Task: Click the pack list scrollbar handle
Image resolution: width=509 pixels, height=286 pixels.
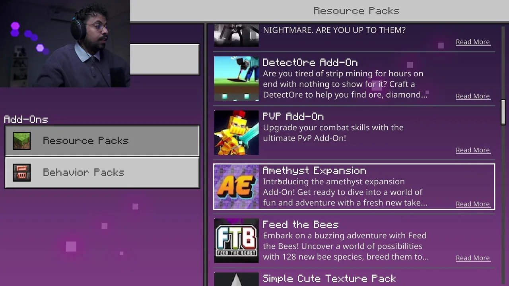Action: (503, 112)
